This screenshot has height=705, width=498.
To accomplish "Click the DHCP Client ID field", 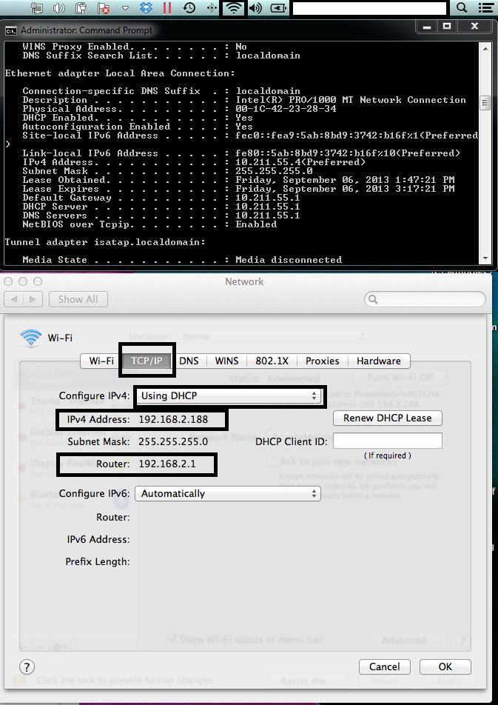I will [x=387, y=441].
